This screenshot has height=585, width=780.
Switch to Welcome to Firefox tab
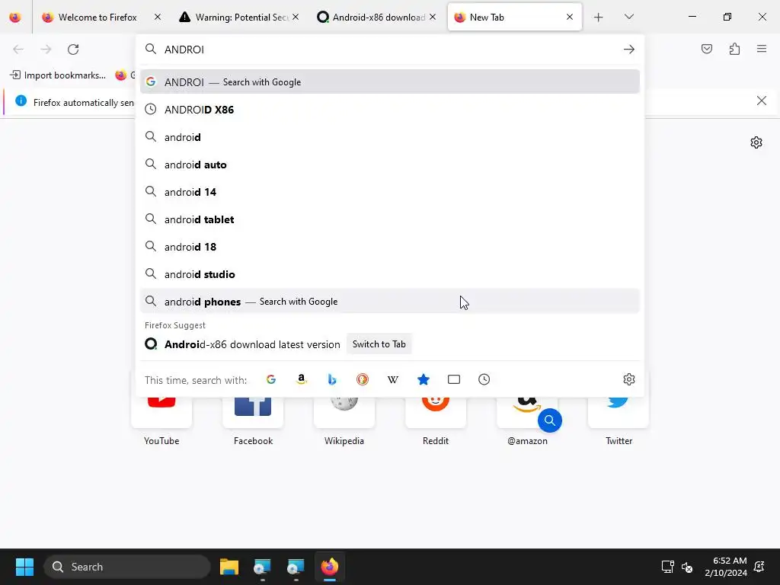pyautogui.click(x=97, y=17)
